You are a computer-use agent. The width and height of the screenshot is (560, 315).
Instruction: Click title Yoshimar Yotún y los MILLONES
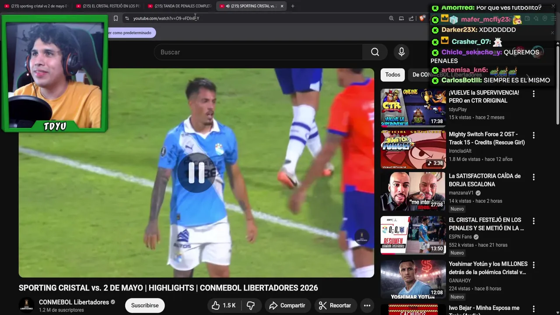tap(488, 268)
